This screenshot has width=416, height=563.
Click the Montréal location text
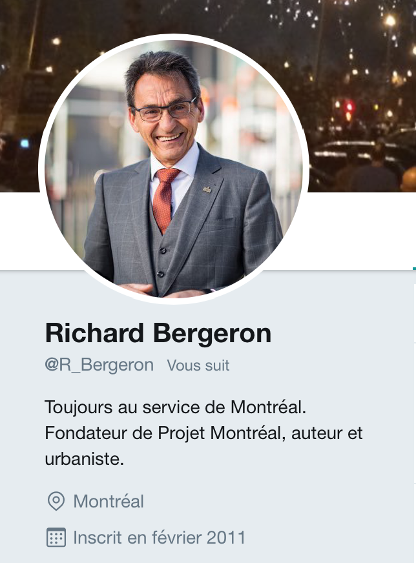click(109, 501)
